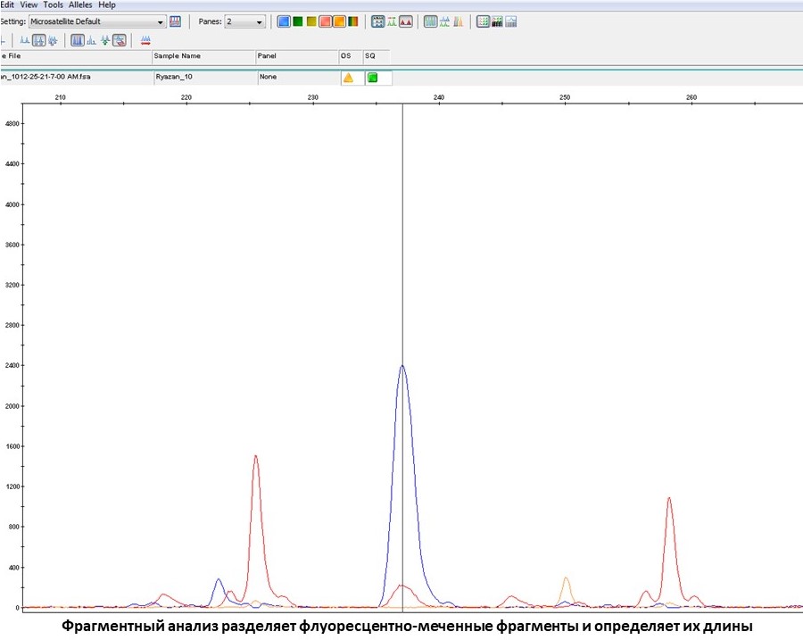The width and height of the screenshot is (803, 640).
Task: Click the red peaks overlay icon
Action: (406, 21)
